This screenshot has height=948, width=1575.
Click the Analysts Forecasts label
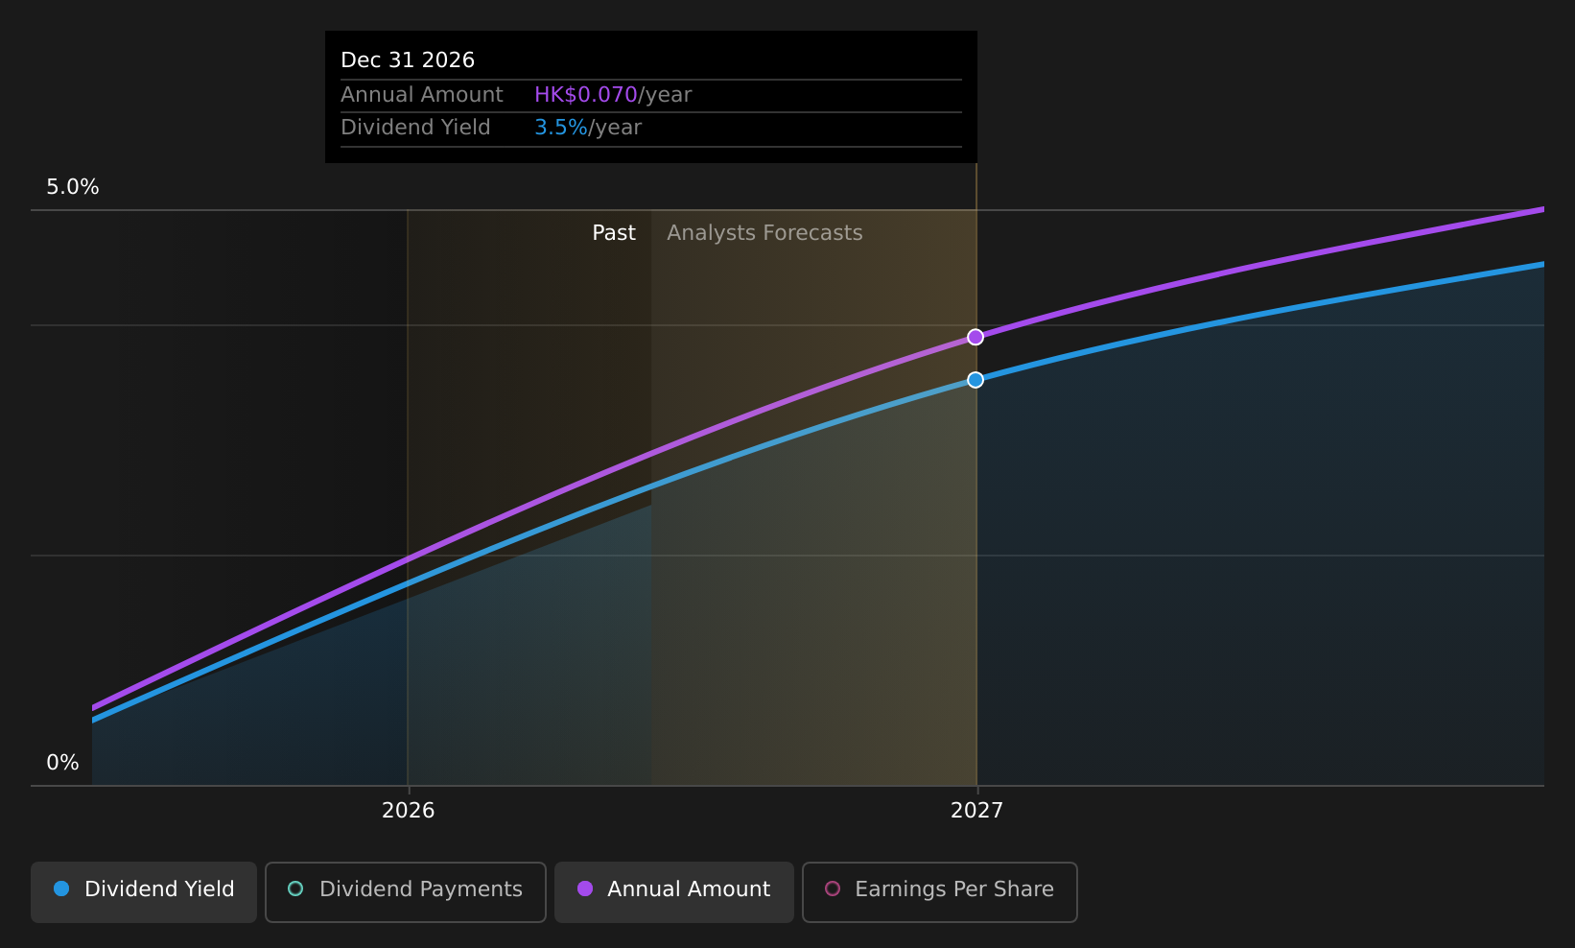click(x=764, y=233)
